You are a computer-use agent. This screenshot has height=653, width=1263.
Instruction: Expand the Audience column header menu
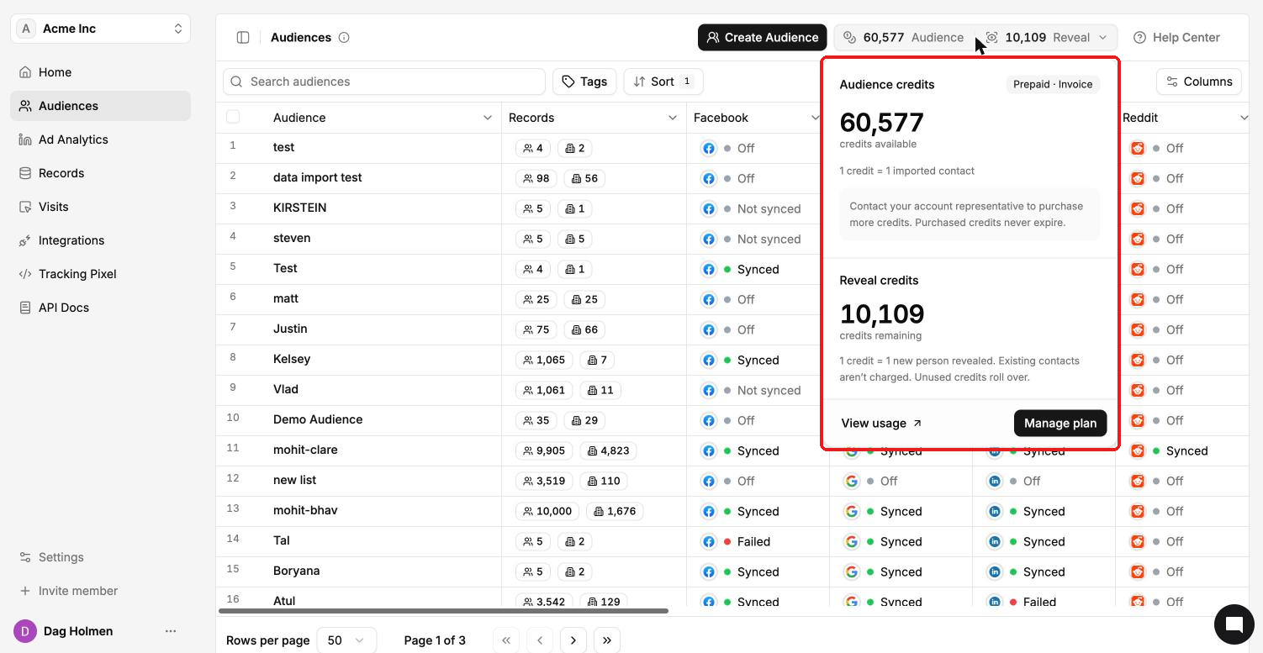tap(487, 118)
